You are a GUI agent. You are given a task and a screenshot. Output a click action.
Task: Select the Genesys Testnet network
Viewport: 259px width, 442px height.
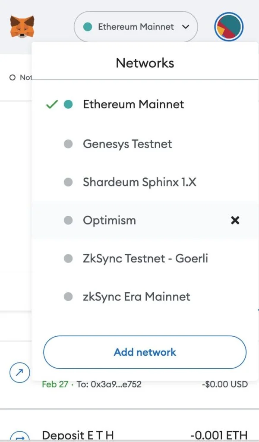click(x=127, y=144)
